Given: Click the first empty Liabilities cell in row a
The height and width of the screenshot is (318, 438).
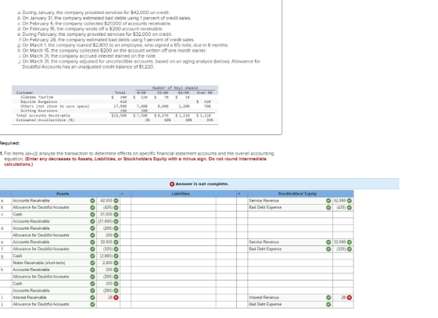Looking at the screenshot, I should click(x=173, y=201).
